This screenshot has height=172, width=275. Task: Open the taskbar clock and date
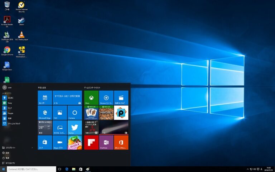(269, 169)
